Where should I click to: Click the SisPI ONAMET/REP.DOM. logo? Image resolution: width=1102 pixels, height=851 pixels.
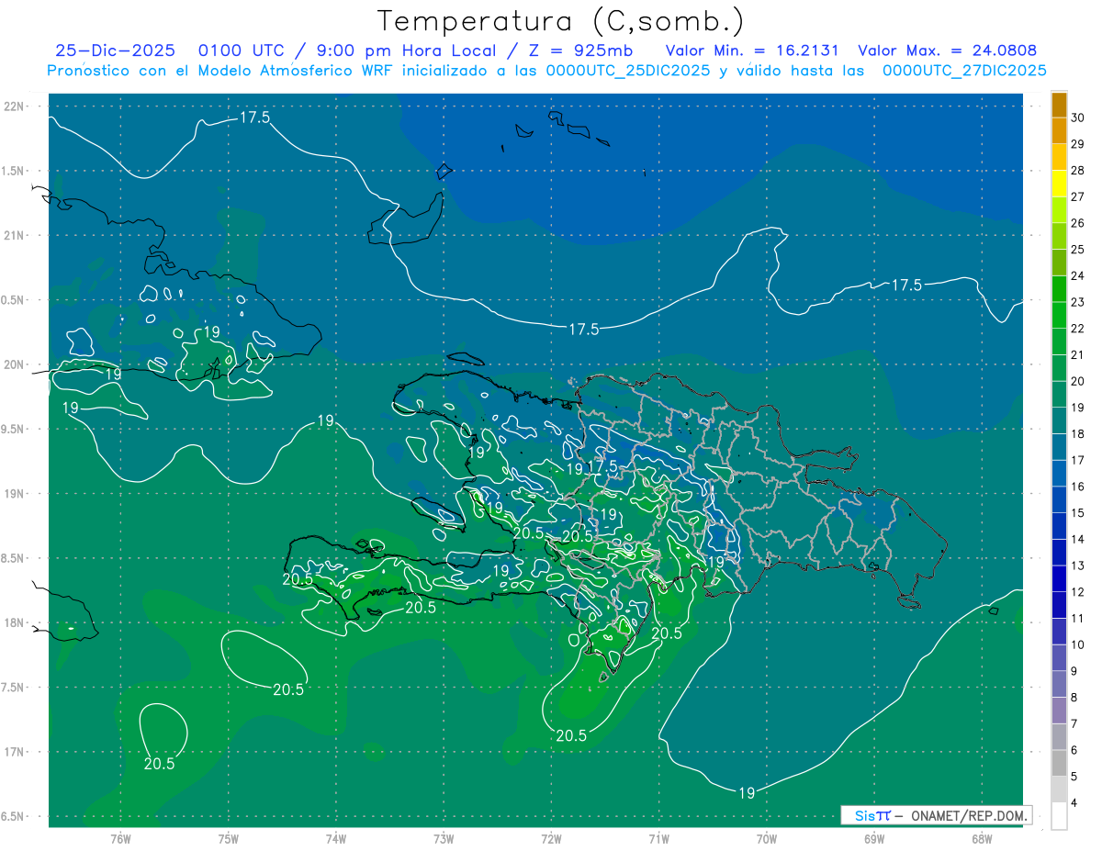pyautogui.click(x=936, y=815)
